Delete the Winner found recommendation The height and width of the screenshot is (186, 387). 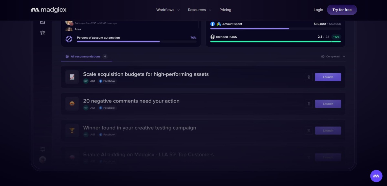[x=309, y=131]
